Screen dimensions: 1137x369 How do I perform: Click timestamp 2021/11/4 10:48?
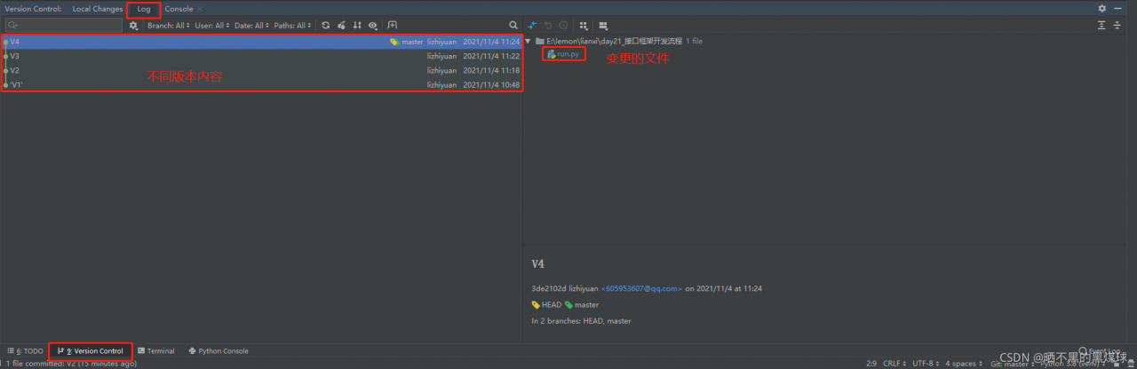coord(491,84)
